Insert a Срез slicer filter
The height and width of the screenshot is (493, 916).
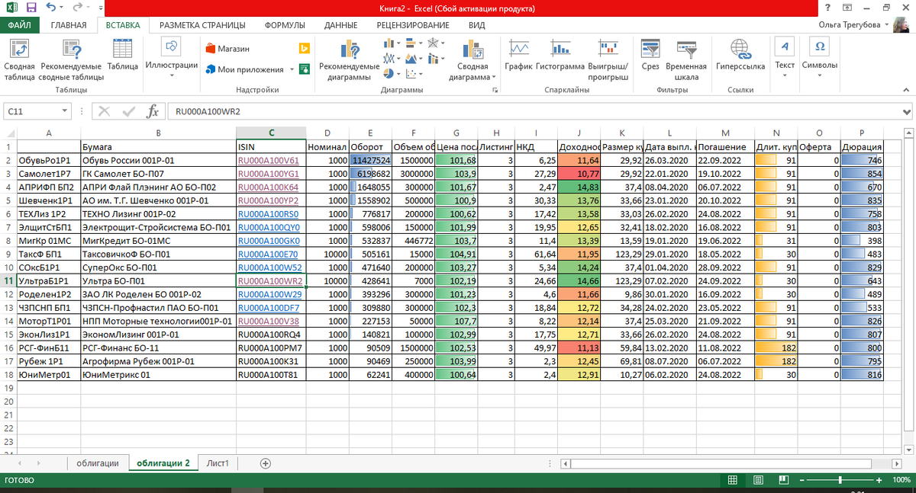tap(650, 55)
